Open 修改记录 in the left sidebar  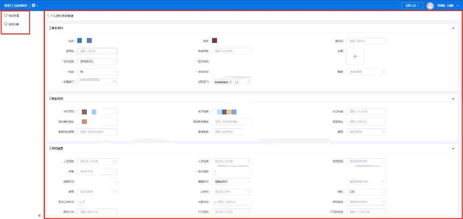pyautogui.click(x=14, y=24)
